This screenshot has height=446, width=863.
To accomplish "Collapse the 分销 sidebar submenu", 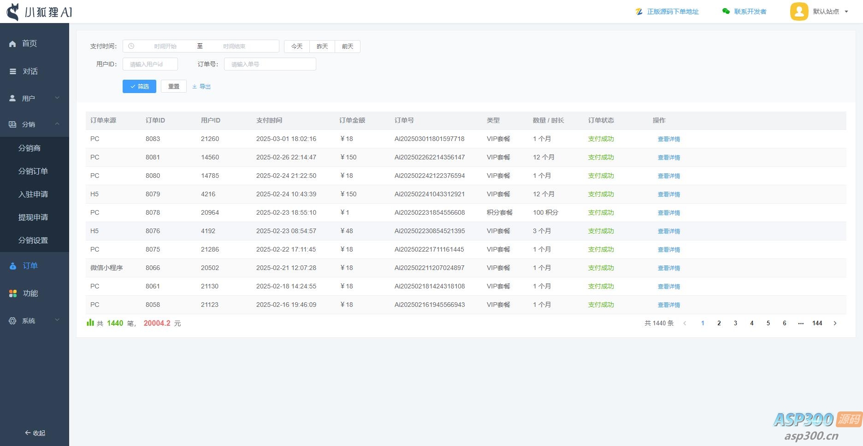I will point(57,124).
